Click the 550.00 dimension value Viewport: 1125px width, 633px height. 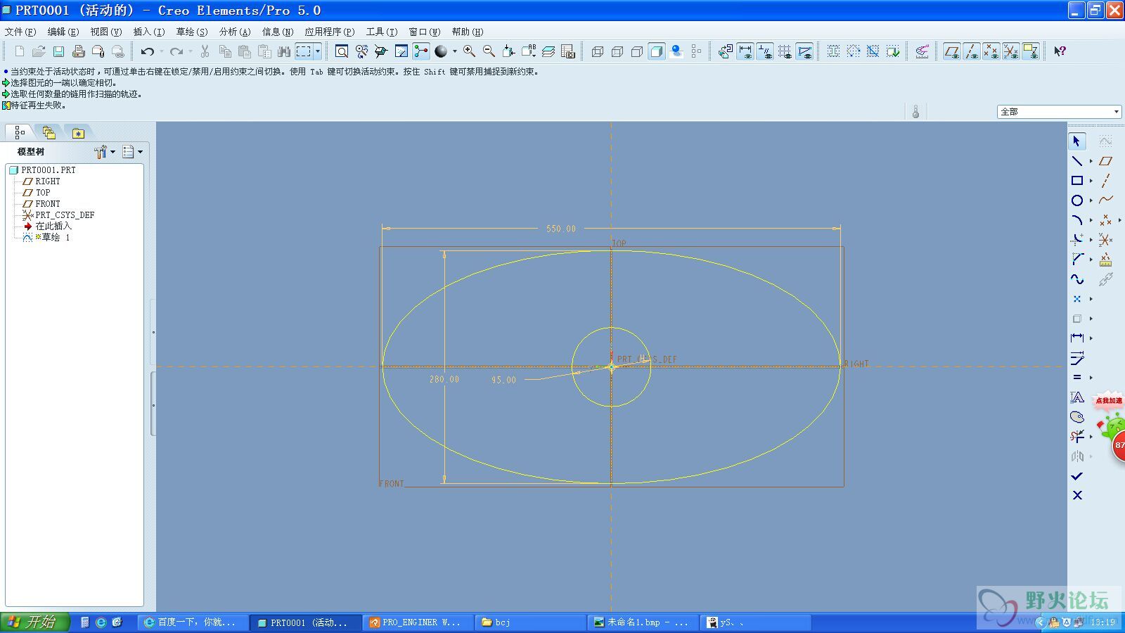561,229
